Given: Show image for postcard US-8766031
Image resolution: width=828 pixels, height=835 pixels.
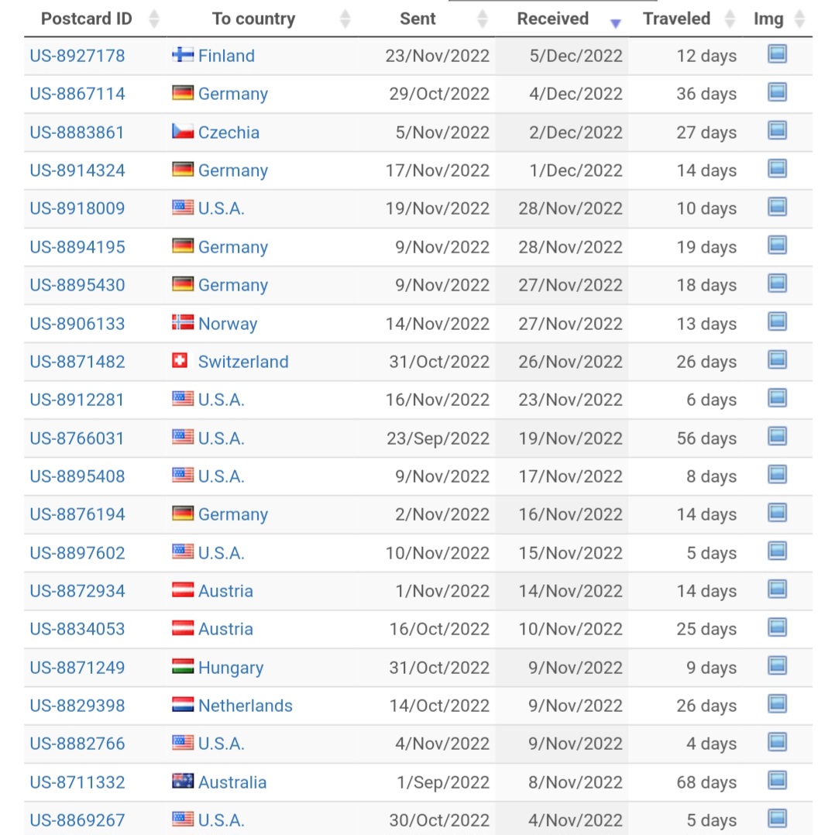Looking at the screenshot, I should tap(777, 437).
